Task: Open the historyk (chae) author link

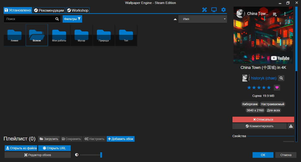Action: tap(264, 78)
